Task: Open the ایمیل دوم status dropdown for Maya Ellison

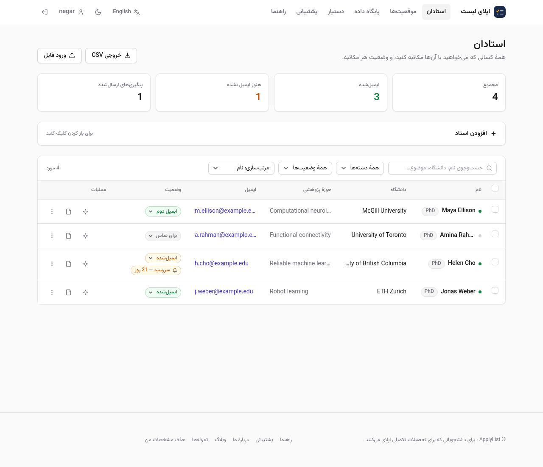Action: [163, 211]
